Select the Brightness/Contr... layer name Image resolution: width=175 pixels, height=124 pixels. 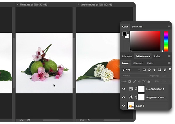[x=156, y=98]
